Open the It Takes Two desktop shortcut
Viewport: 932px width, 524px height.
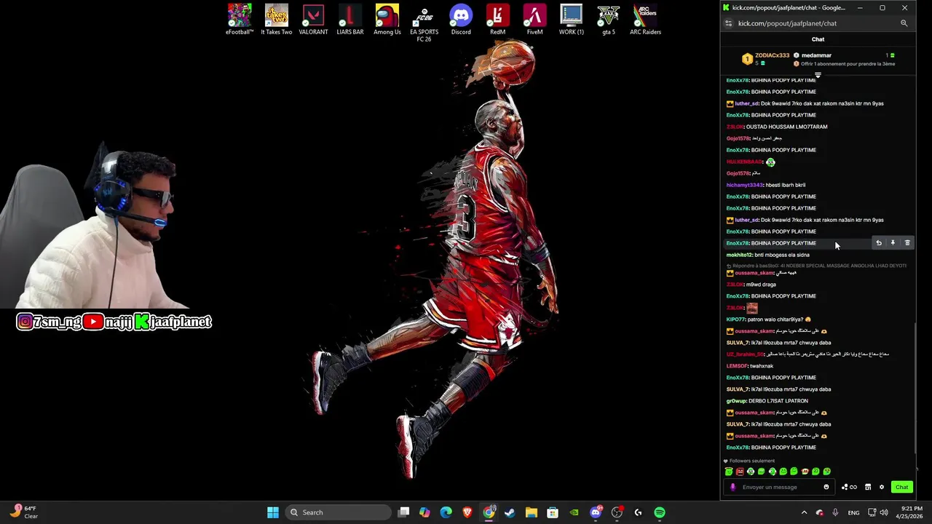coord(276,20)
